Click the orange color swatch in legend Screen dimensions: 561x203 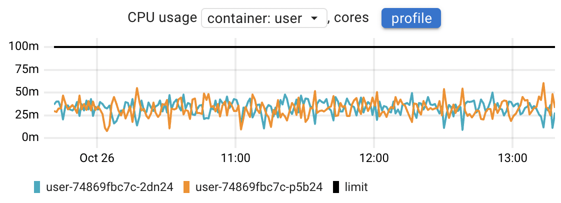(x=186, y=187)
